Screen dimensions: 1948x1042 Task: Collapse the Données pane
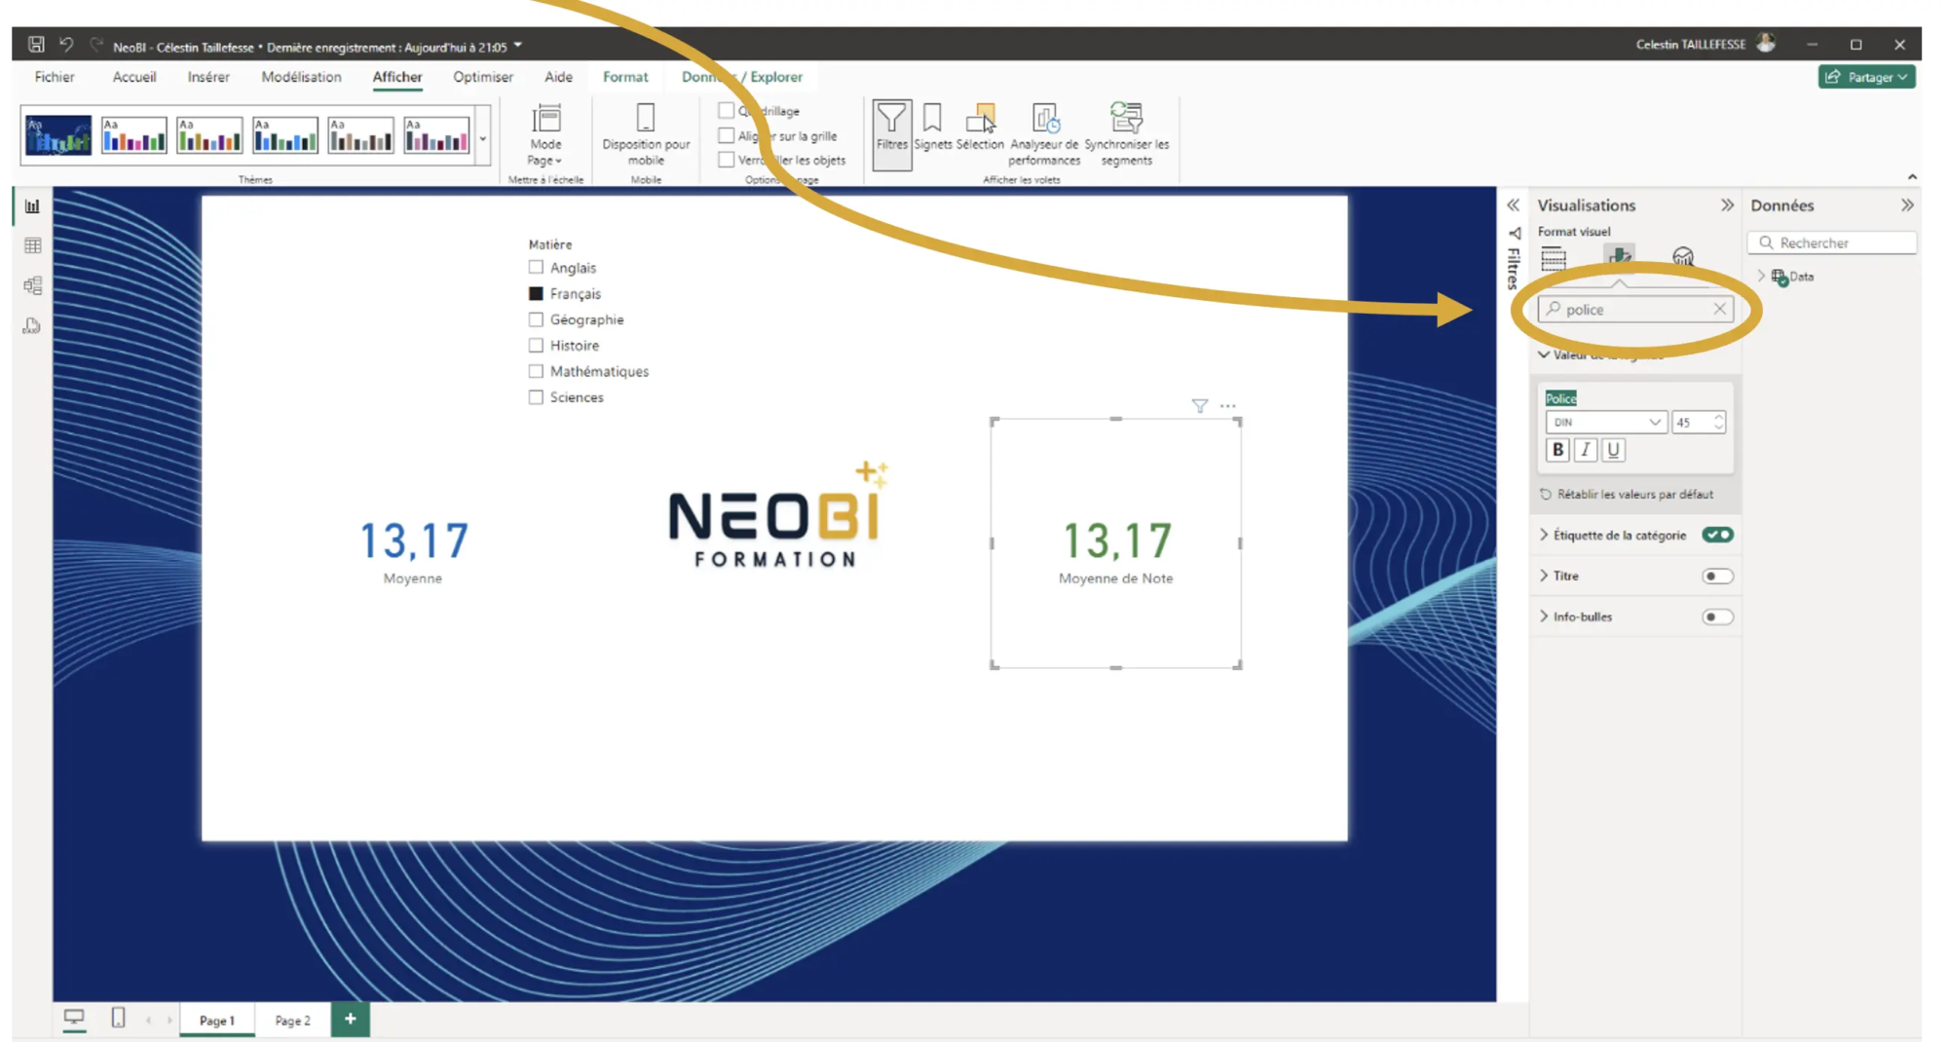click(1907, 205)
